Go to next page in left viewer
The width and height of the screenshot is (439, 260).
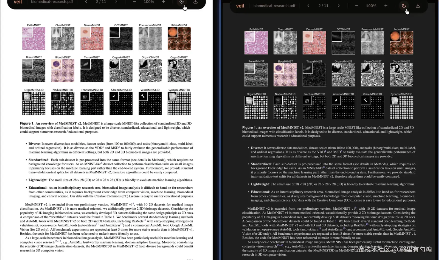(x=116, y=2)
